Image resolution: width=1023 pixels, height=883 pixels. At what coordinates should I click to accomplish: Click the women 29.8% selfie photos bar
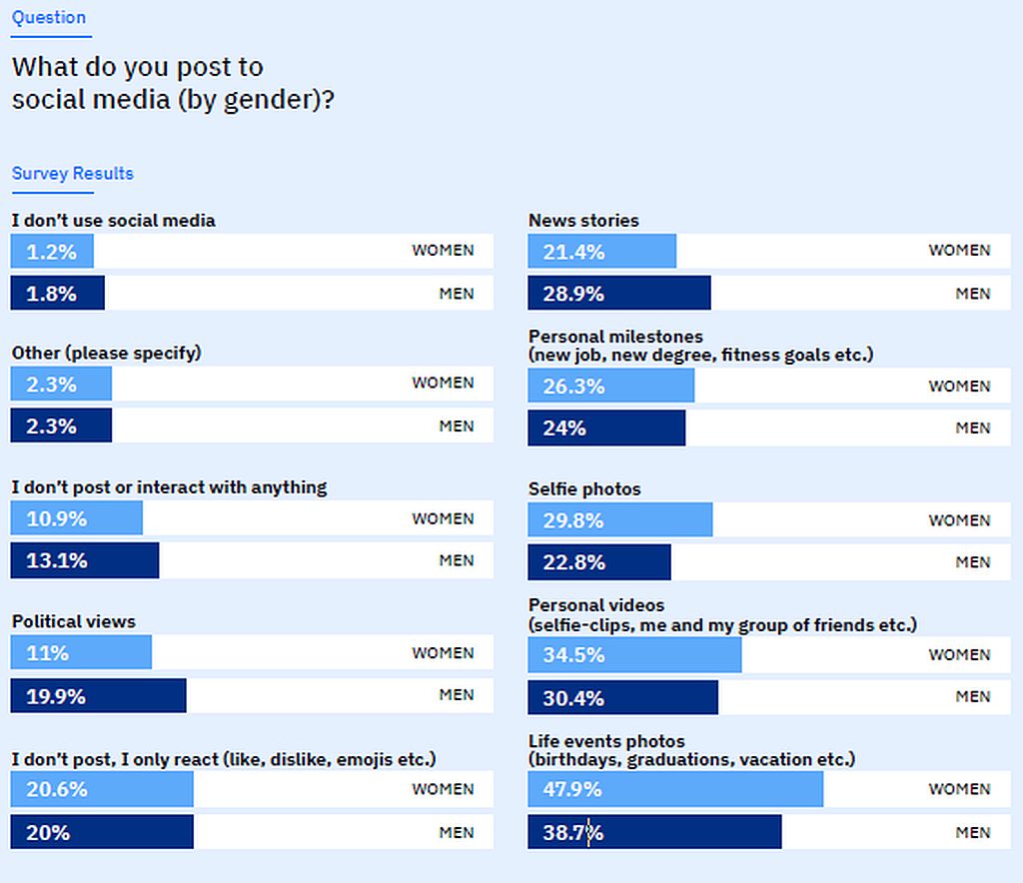pos(620,519)
